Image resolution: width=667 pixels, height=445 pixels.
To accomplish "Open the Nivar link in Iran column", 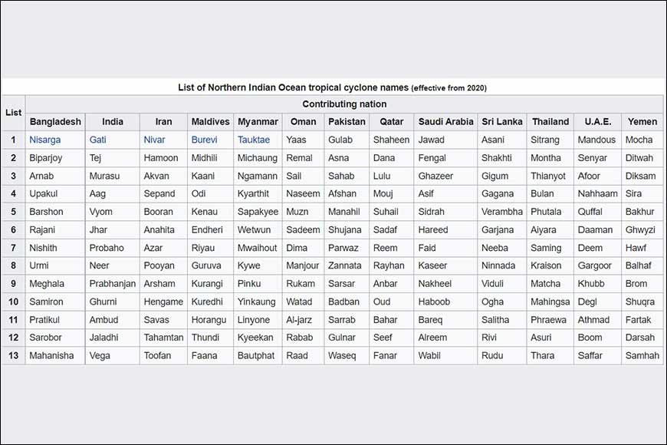I will pyautogui.click(x=154, y=140).
